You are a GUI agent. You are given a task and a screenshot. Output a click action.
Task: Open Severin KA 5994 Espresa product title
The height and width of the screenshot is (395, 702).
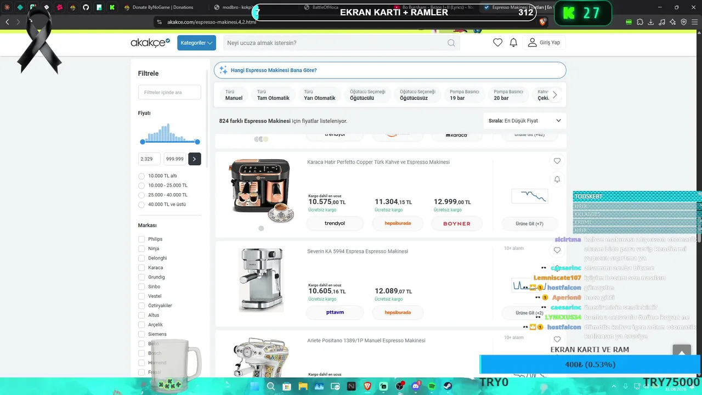point(358,251)
